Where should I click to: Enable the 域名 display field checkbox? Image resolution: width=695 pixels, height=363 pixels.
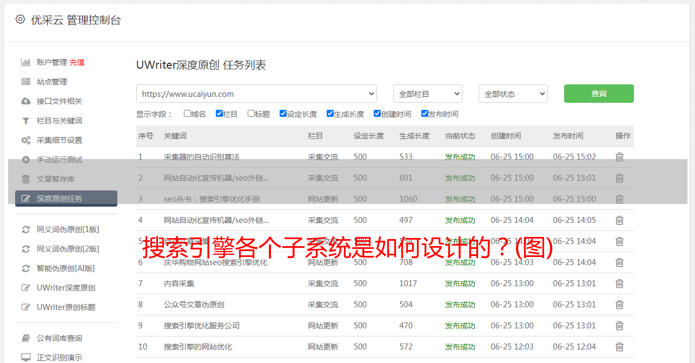coord(187,114)
